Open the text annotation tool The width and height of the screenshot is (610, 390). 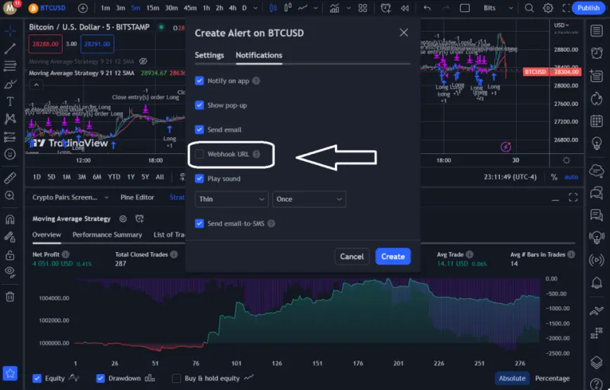[x=10, y=102]
